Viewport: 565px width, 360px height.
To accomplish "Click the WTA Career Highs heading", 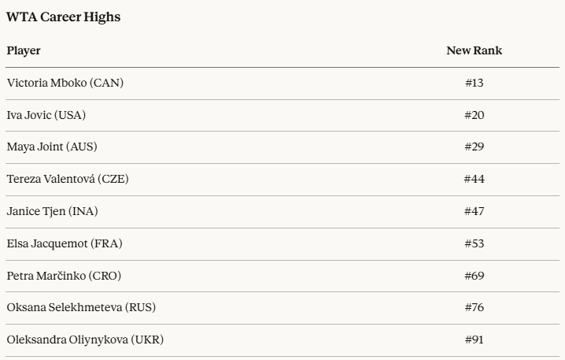I will 64,17.
